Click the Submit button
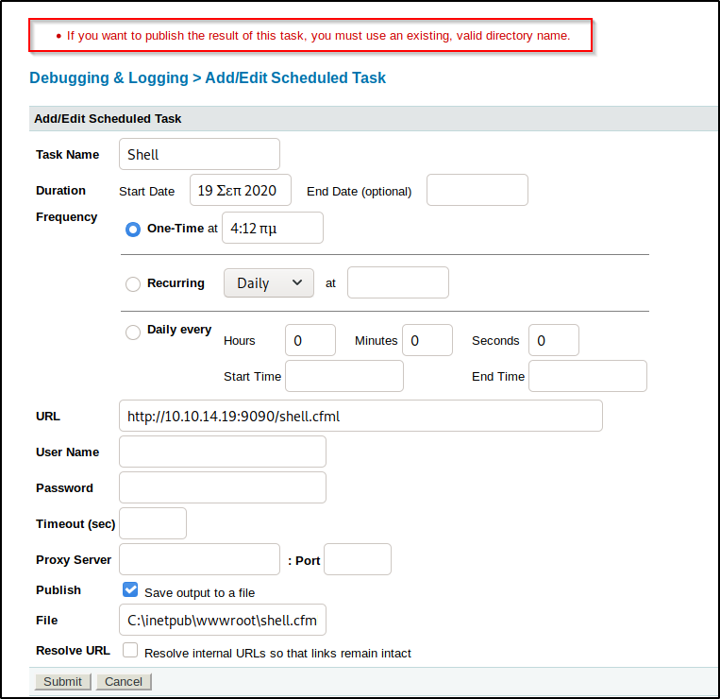This screenshot has height=699, width=720. pyautogui.click(x=63, y=681)
